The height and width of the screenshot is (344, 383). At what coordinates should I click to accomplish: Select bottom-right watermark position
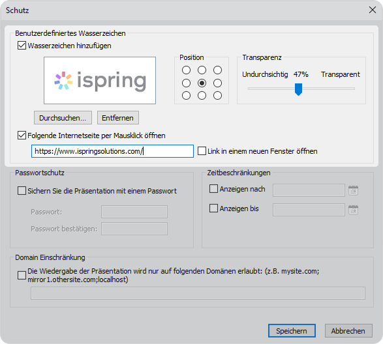217,95
